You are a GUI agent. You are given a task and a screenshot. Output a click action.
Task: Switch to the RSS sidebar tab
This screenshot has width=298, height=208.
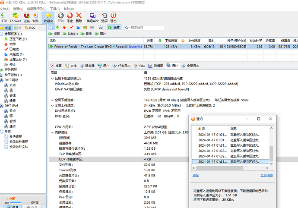(x=30, y=28)
